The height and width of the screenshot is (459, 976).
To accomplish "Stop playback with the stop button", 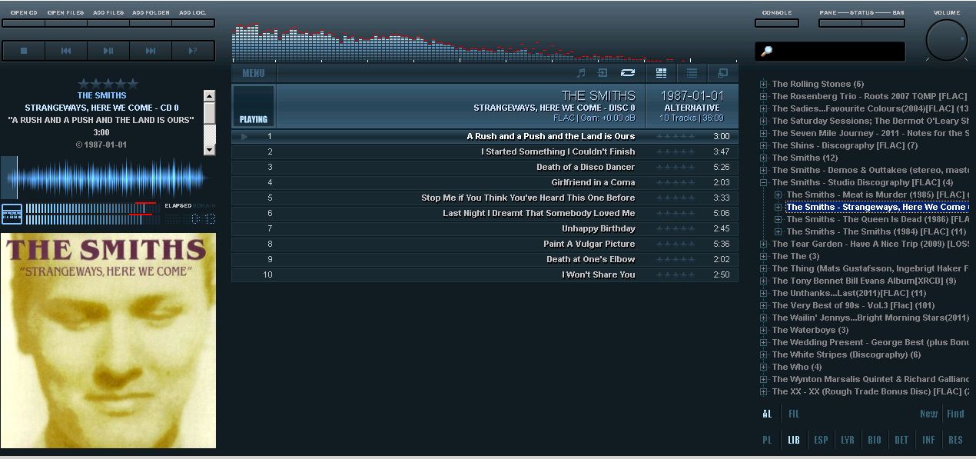I will pos(24,51).
